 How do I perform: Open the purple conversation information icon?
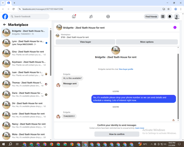175,28
